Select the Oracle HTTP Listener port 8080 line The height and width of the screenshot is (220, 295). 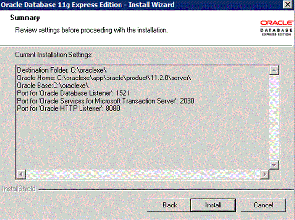coord(68,109)
